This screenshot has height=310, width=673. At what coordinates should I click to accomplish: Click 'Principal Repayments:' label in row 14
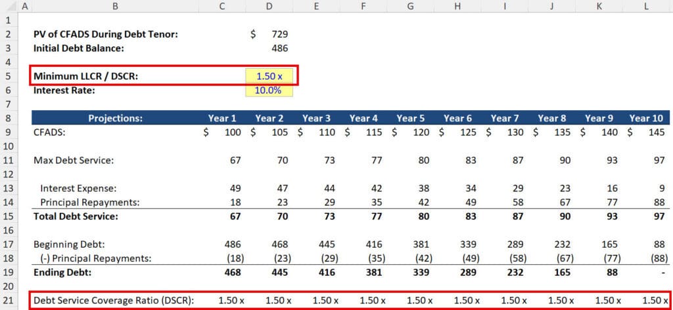tap(90, 202)
